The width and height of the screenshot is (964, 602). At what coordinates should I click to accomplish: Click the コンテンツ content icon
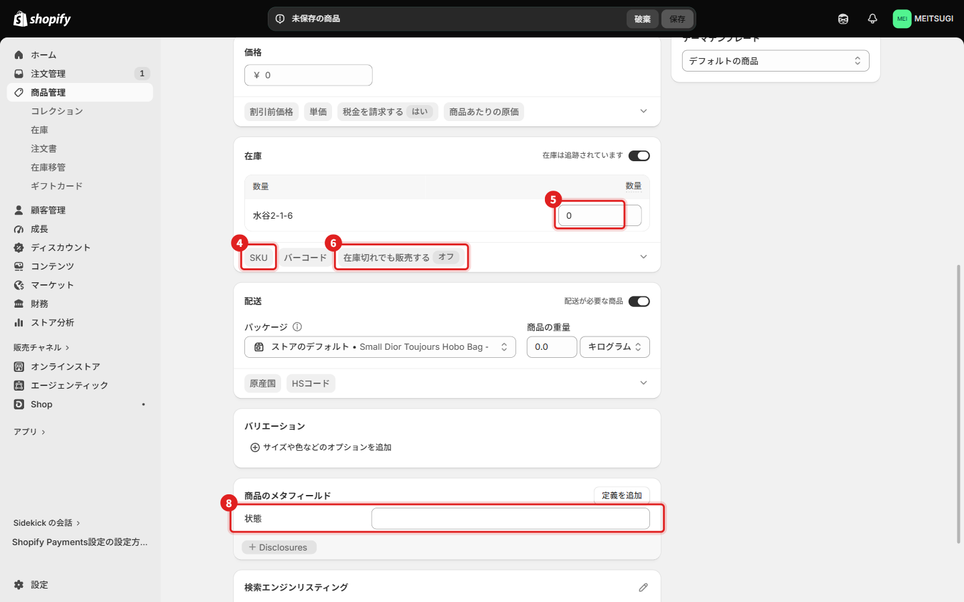click(19, 266)
